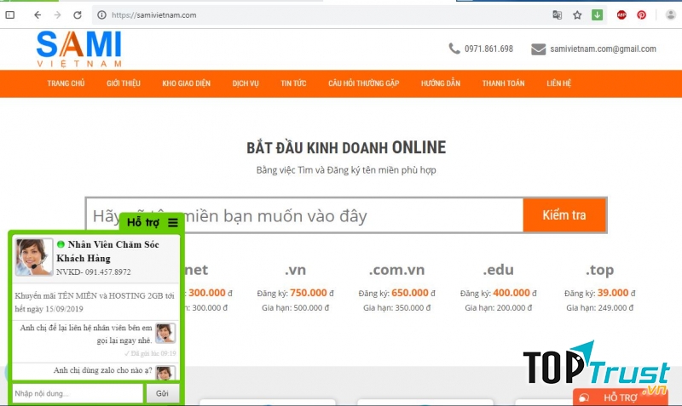Open the tab sidebar panel icon
Screen dimensions: 682x406
point(10,15)
